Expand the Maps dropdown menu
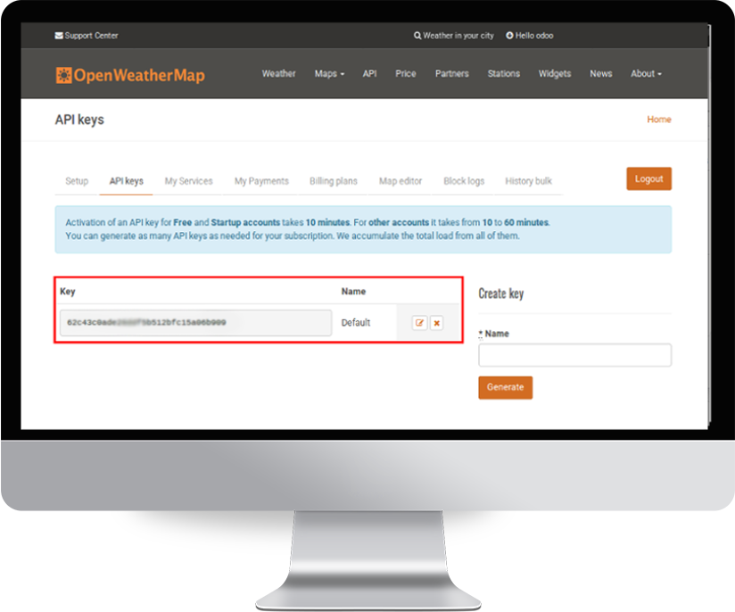The height and width of the screenshot is (612, 735). click(x=329, y=74)
